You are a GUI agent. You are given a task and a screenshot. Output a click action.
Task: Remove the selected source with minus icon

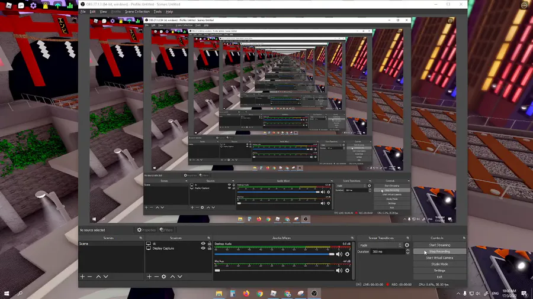click(x=156, y=277)
